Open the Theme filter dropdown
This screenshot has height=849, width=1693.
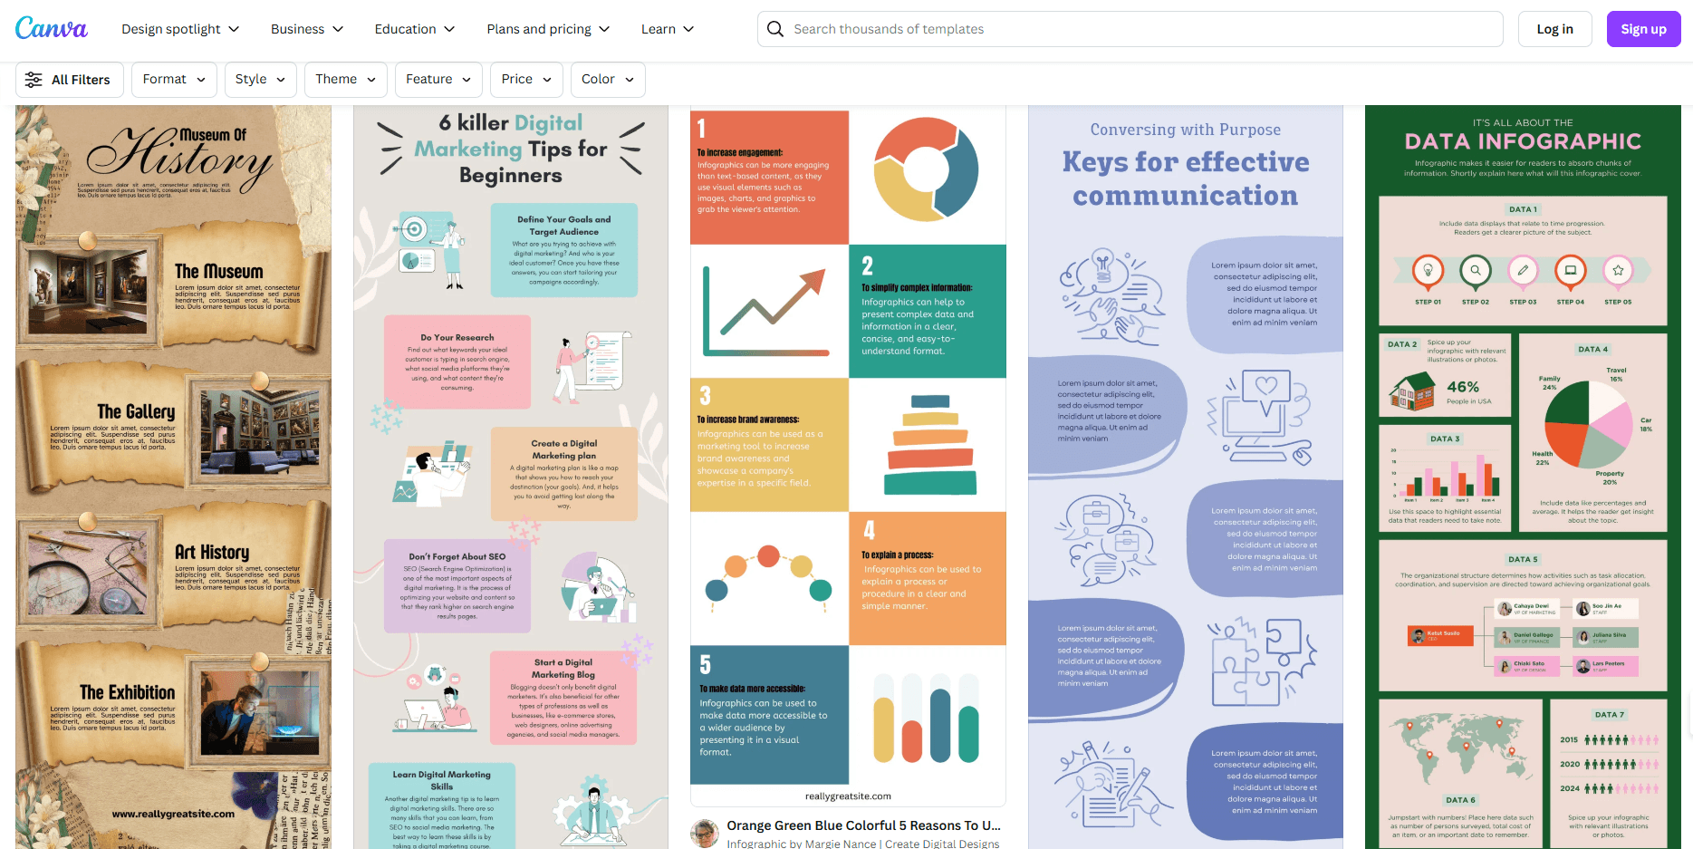(x=345, y=80)
